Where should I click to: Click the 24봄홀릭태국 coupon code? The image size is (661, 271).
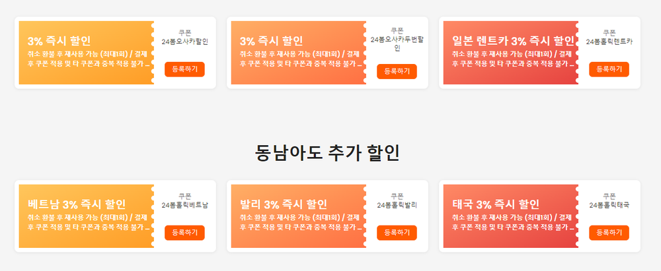pyautogui.click(x=609, y=205)
